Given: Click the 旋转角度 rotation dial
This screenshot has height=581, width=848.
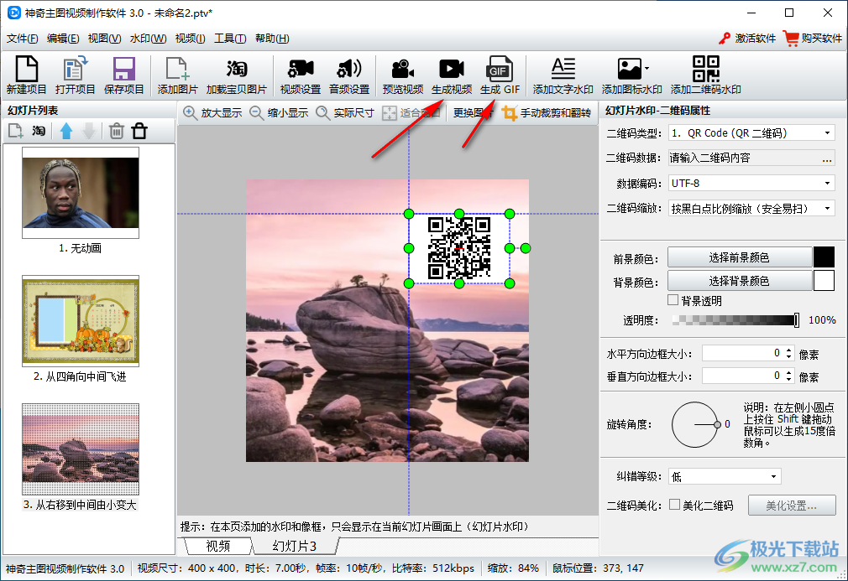Looking at the screenshot, I should point(694,424).
